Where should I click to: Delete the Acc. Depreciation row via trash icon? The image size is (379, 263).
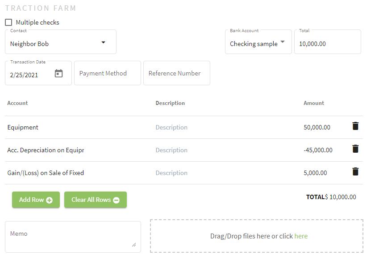[355, 149]
